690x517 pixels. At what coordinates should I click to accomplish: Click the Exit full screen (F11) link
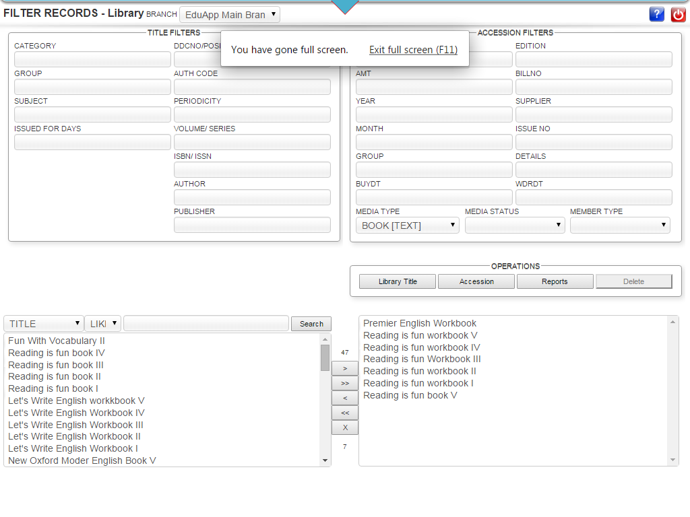pos(413,49)
